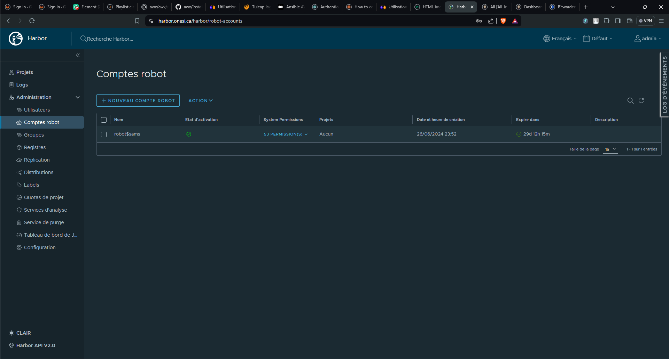
Task: Click the 29d 12h 15m expiry value
Action: pyautogui.click(x=536, y=134)
